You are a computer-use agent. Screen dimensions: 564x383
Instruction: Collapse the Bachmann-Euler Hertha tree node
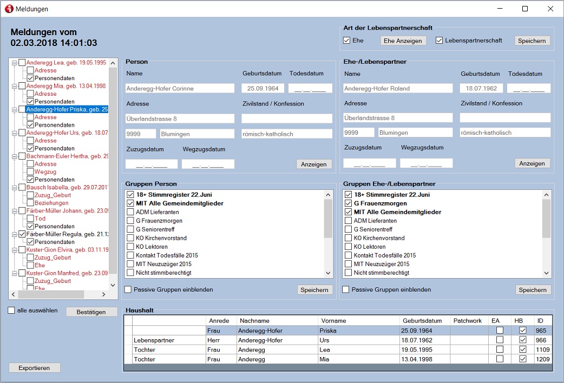click(x=14, y=156)
